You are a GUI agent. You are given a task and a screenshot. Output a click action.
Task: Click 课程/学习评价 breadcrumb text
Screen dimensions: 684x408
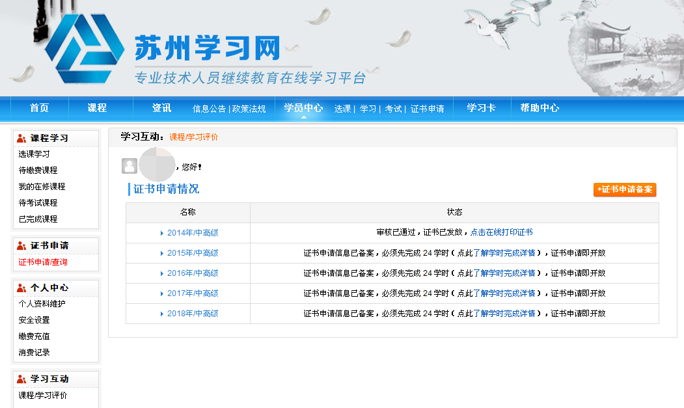[194, 137]
